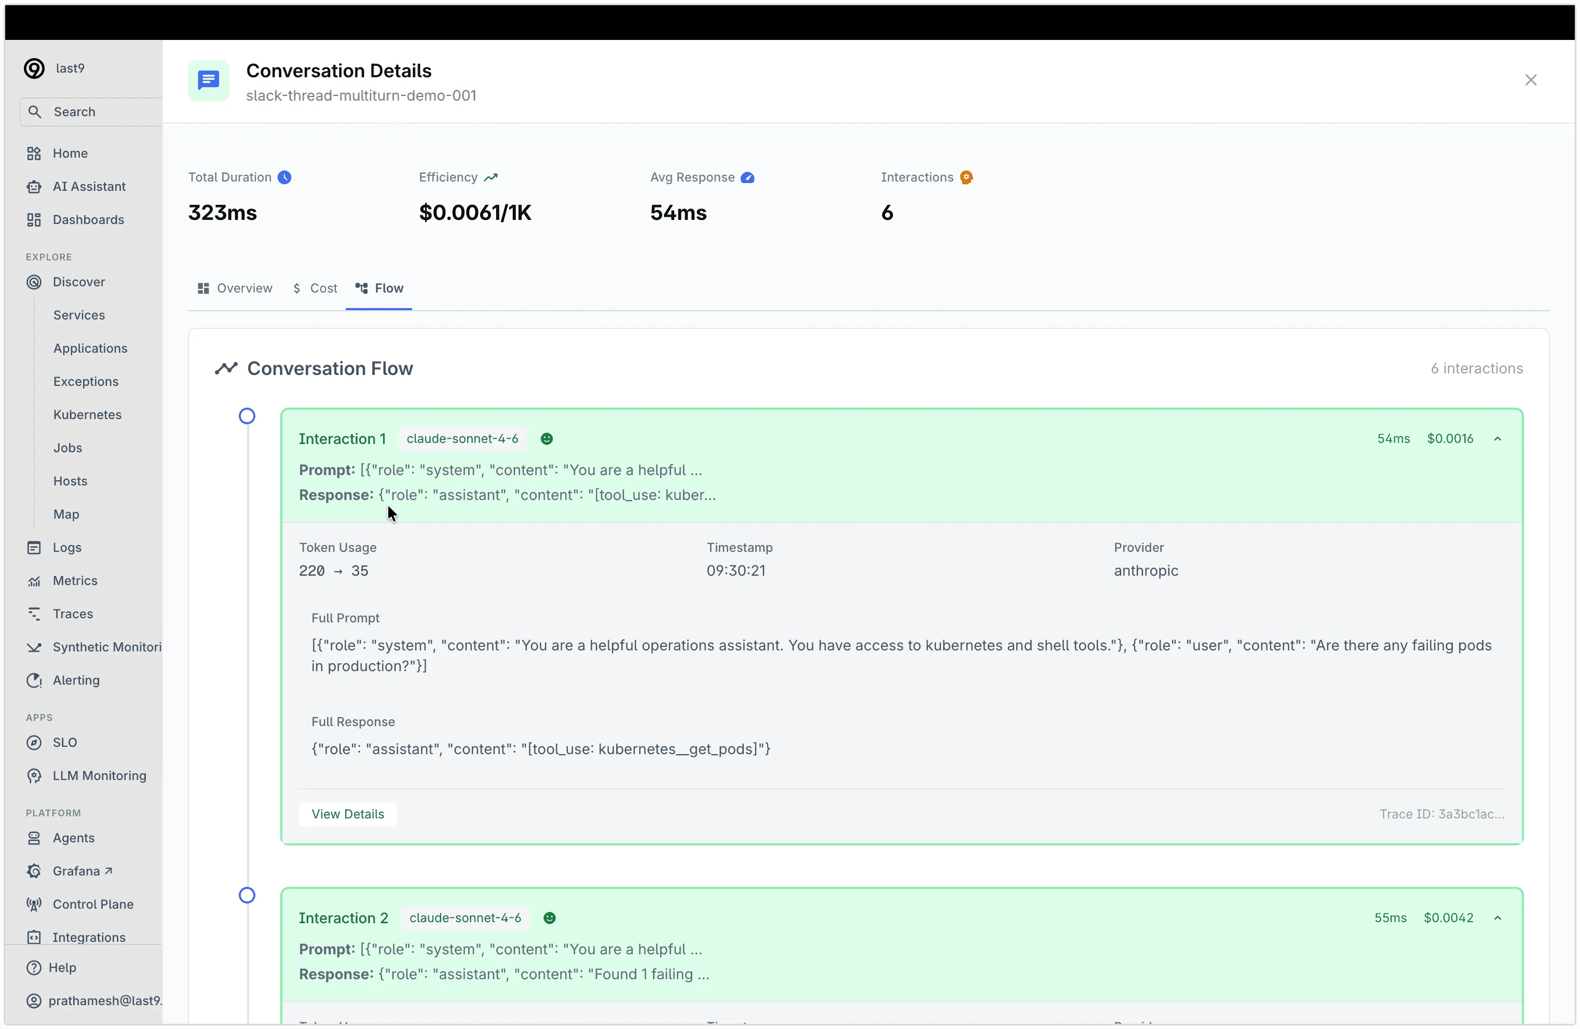Click the SLO compass icon
This screenshot has height=1029, width=1580.
coord(34,742)
